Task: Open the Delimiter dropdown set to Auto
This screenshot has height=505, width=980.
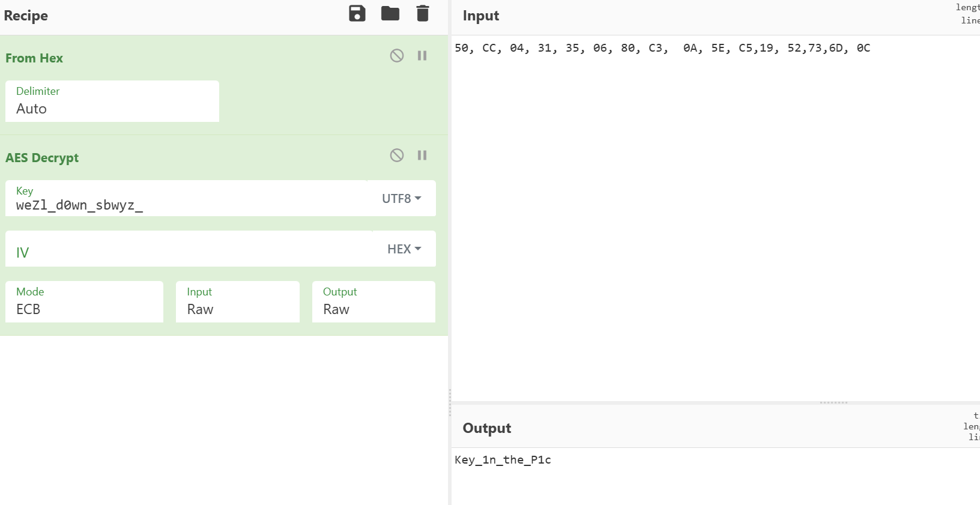Action: (x=112, y=102)
